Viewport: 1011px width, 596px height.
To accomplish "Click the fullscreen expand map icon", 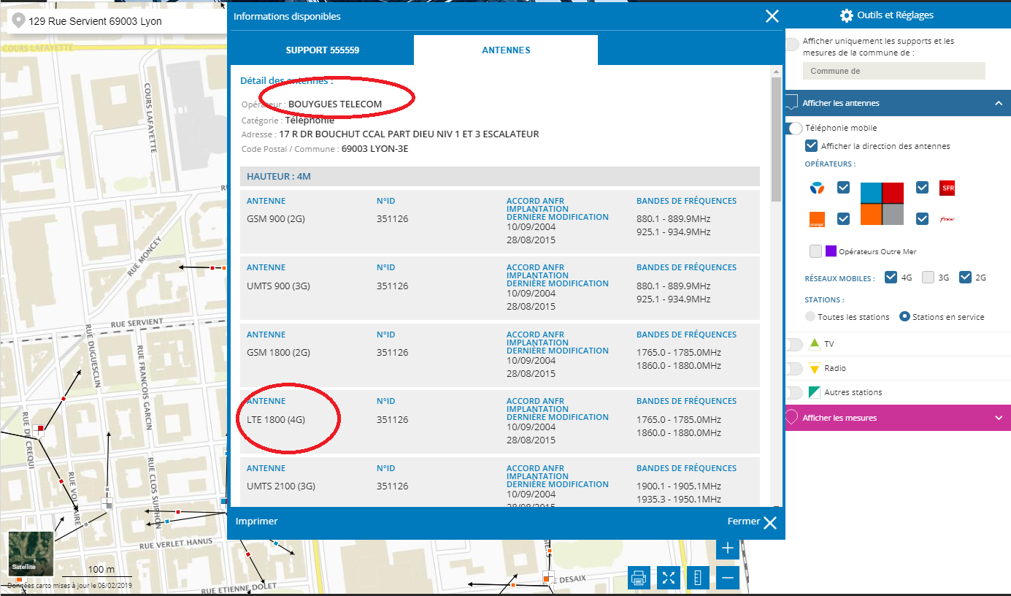I will [669, 578].
